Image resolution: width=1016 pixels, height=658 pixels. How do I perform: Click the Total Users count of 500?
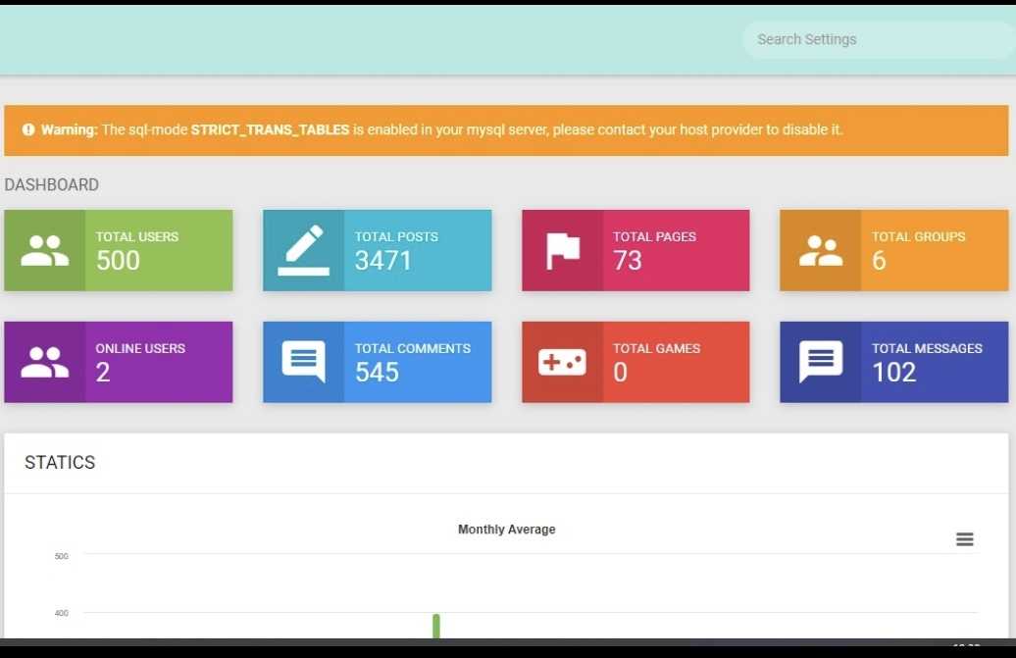(x=118, y=261)
